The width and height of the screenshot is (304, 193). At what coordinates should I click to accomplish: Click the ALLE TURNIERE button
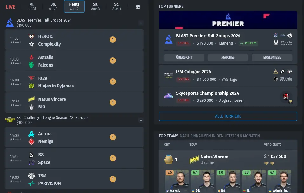228,116
